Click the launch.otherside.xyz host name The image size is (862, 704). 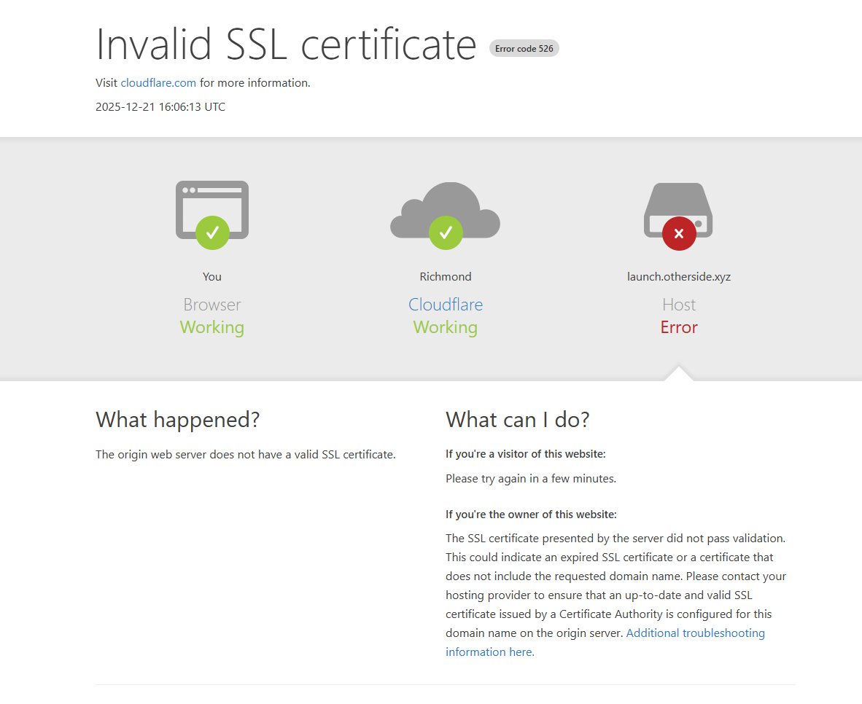pyautogui.click(x=679, y=276)
